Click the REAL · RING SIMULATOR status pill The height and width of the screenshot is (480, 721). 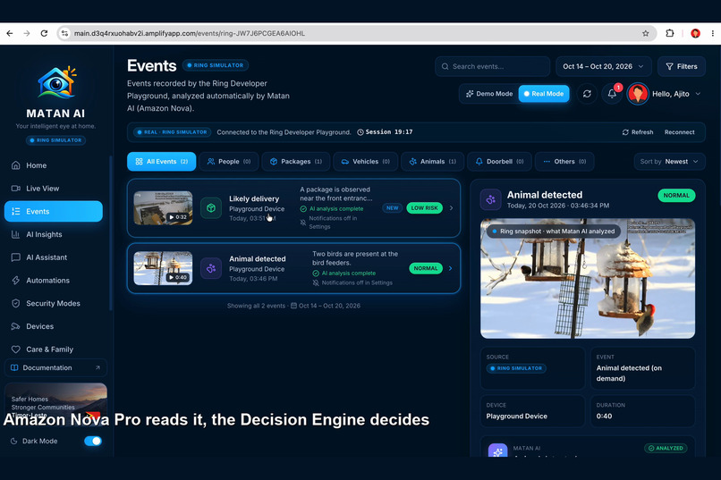173,132
